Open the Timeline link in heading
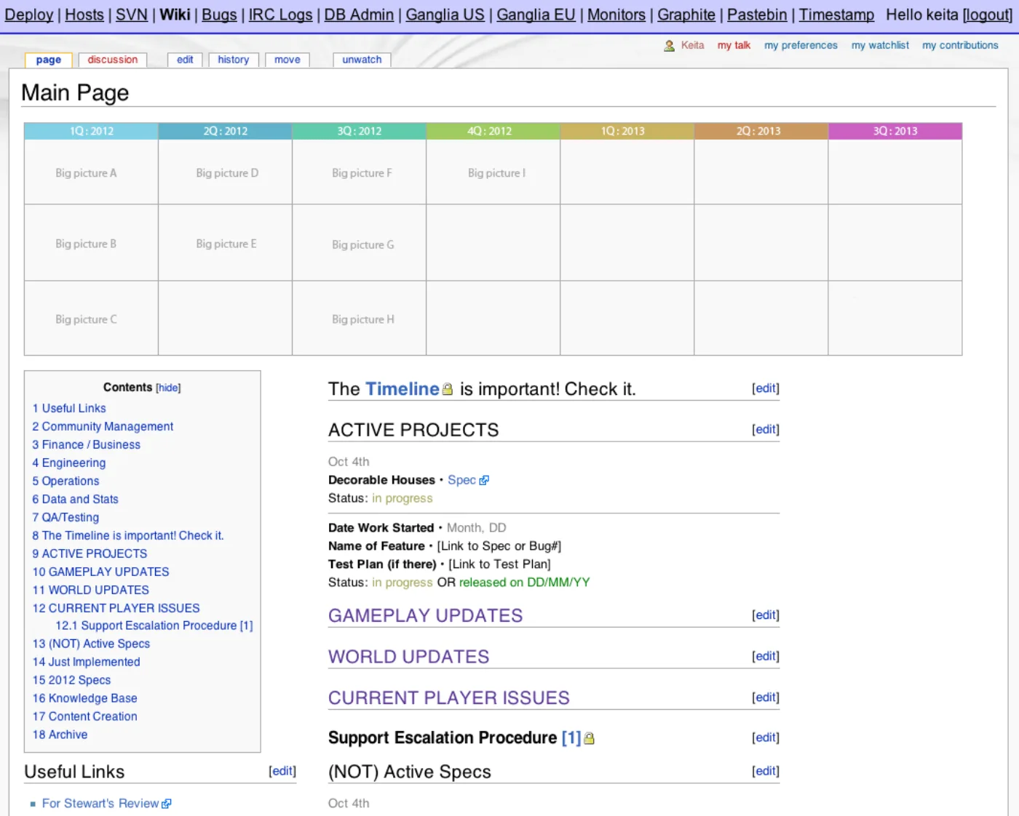Image resolution: width=1019 pixels, height=816 pixels. tap(402, 390)
